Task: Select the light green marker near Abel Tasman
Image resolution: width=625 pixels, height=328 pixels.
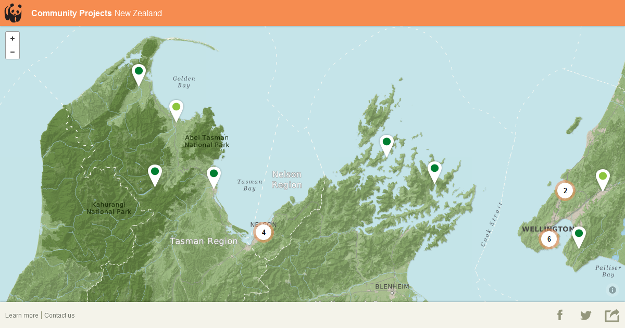Action: (x=176, y=107)
